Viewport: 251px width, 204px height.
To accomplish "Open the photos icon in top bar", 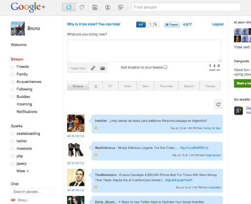I will (x=95, y=7).
